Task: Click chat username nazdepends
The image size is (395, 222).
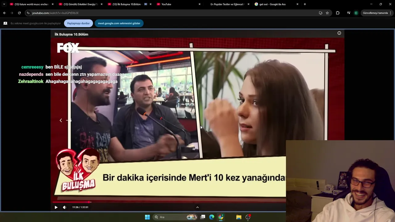Action: [31, 74]
